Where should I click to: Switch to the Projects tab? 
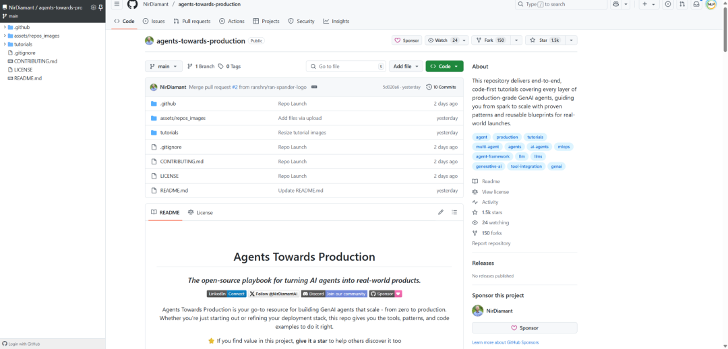[266, 21]
